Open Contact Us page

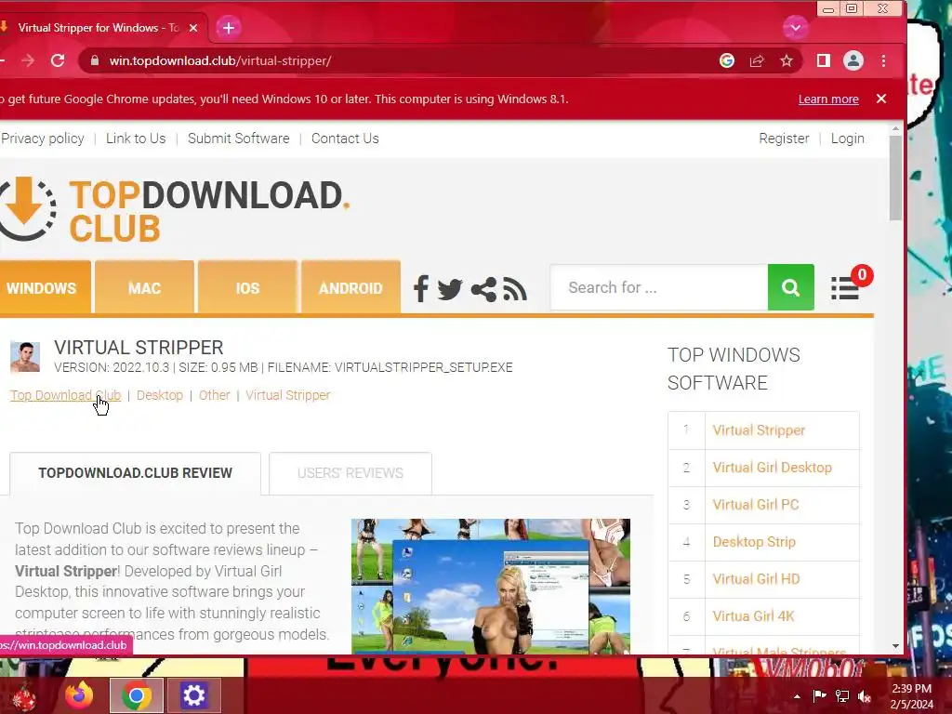coord(345,139)
